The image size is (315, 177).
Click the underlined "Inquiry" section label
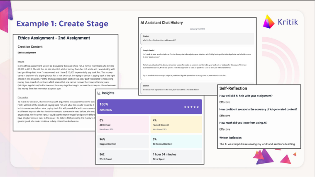coord(21,62)
